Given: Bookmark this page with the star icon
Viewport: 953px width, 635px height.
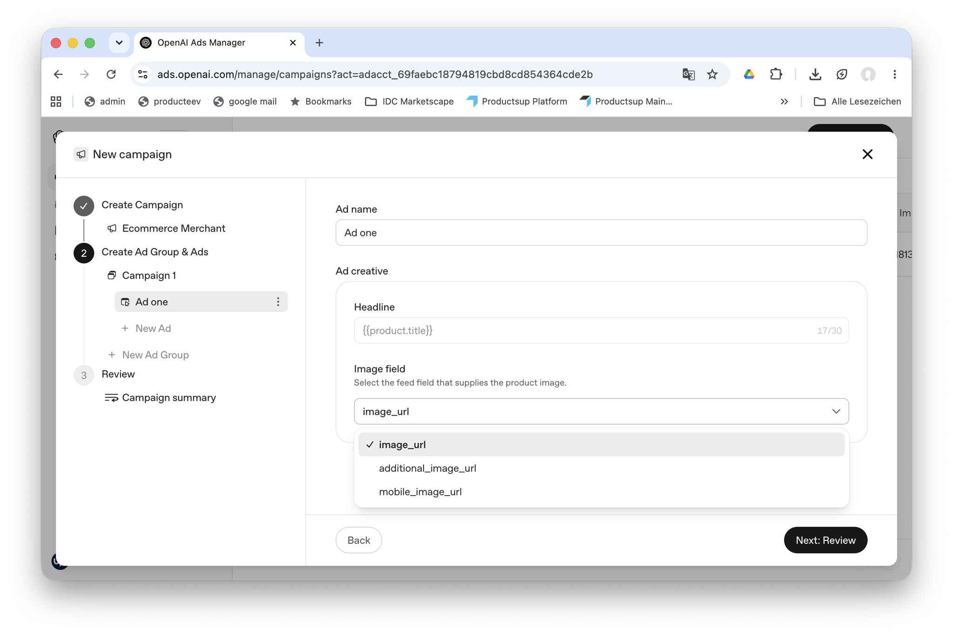Looking at the screenshot, I should pyautogui.click(x=712, y=74).
